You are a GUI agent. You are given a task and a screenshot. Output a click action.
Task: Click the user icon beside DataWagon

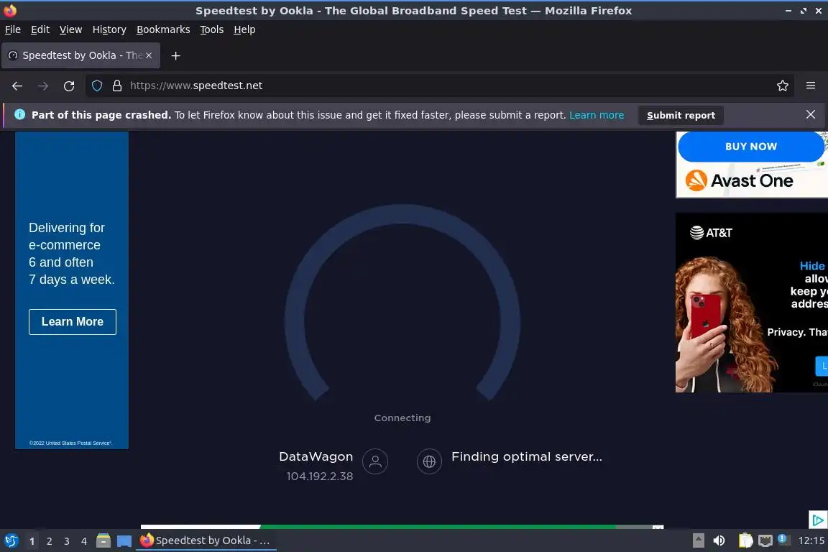click(375, 461)
